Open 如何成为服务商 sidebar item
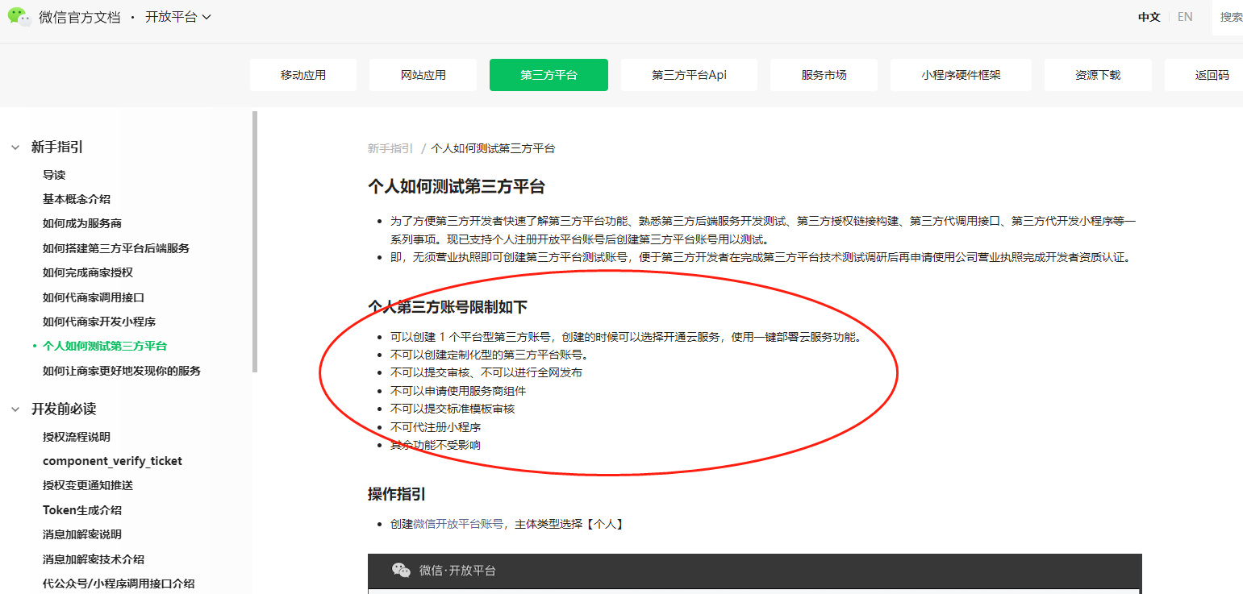This screenshot has width=1243, height=594. click(82, 223)
